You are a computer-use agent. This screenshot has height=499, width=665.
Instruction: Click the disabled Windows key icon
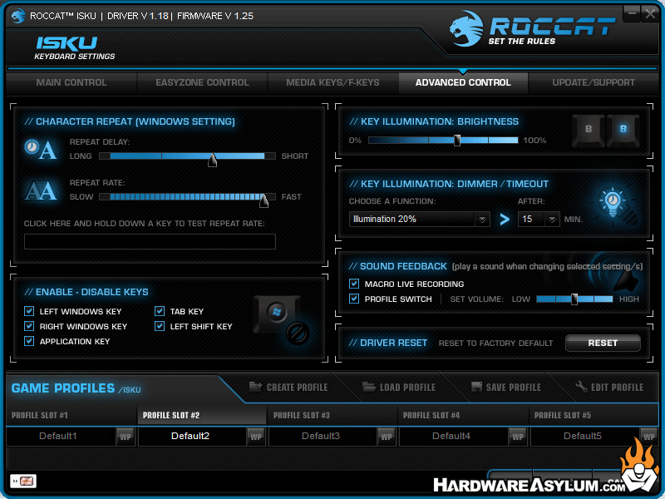click(x=281, y=319)
